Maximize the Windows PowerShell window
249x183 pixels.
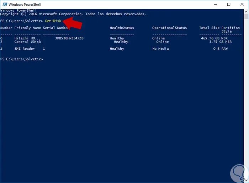[x=229, y=4]
